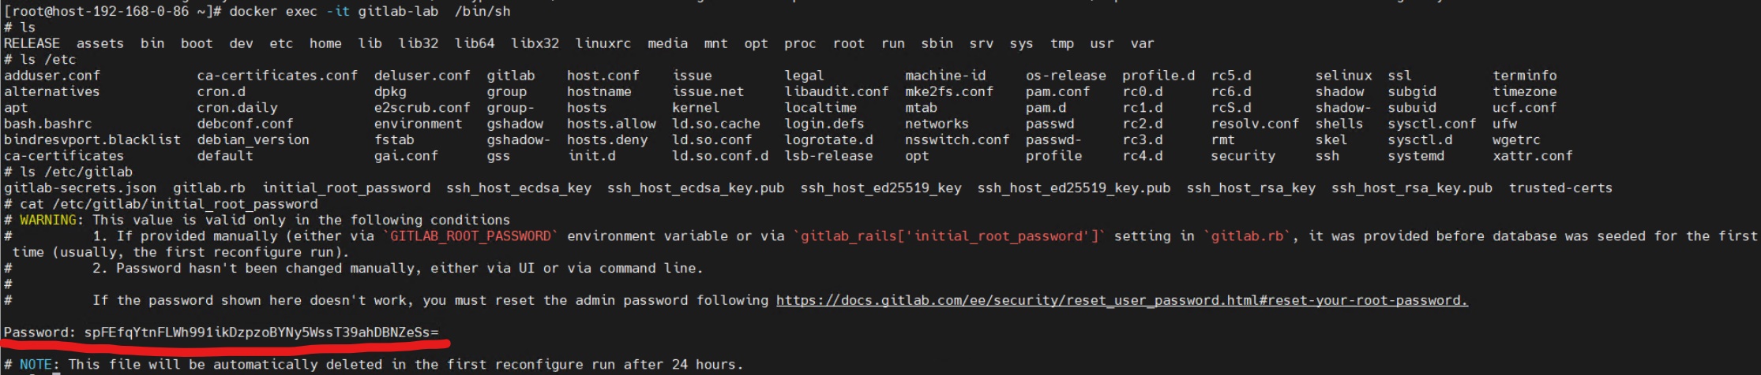Click ca-certificates.conf in the /etc listing
The height and width of the screenshot is (375, 1761).
click(277, 76)
